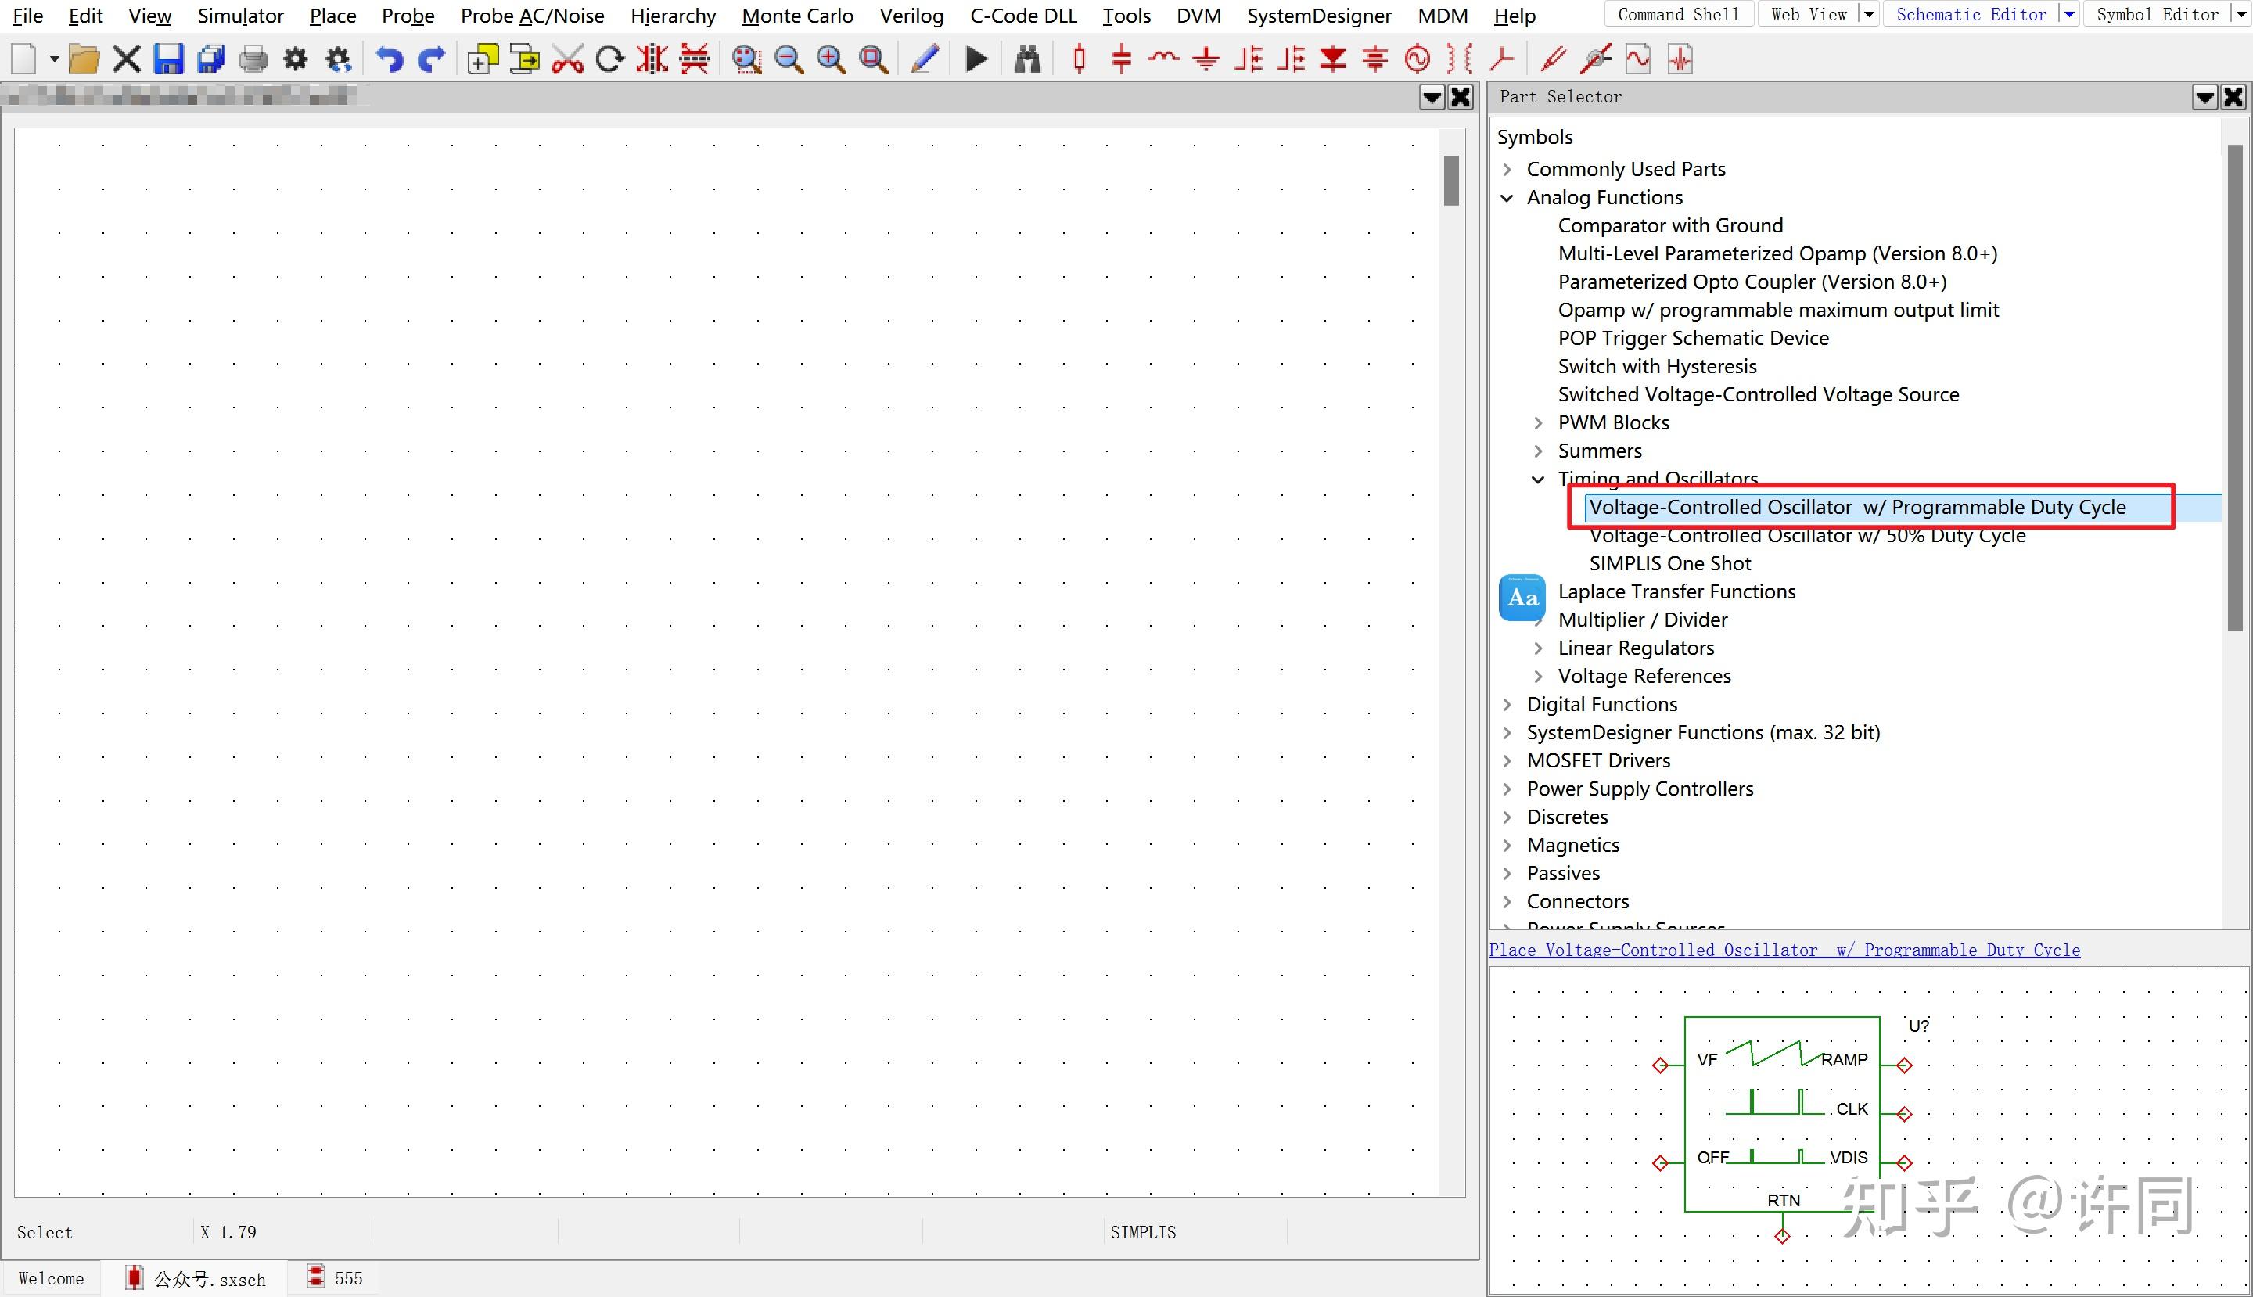This screenshot has height=1297, width=2253.
Task: Click the Part Selector vertical scrollbar
Action: [2234, 387]
